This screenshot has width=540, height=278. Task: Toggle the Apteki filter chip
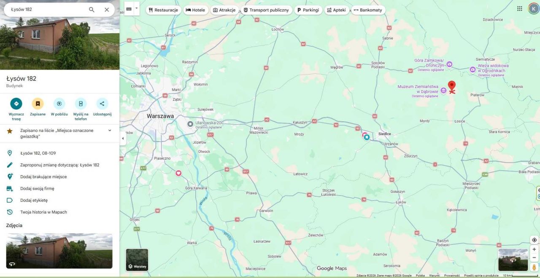336,10
